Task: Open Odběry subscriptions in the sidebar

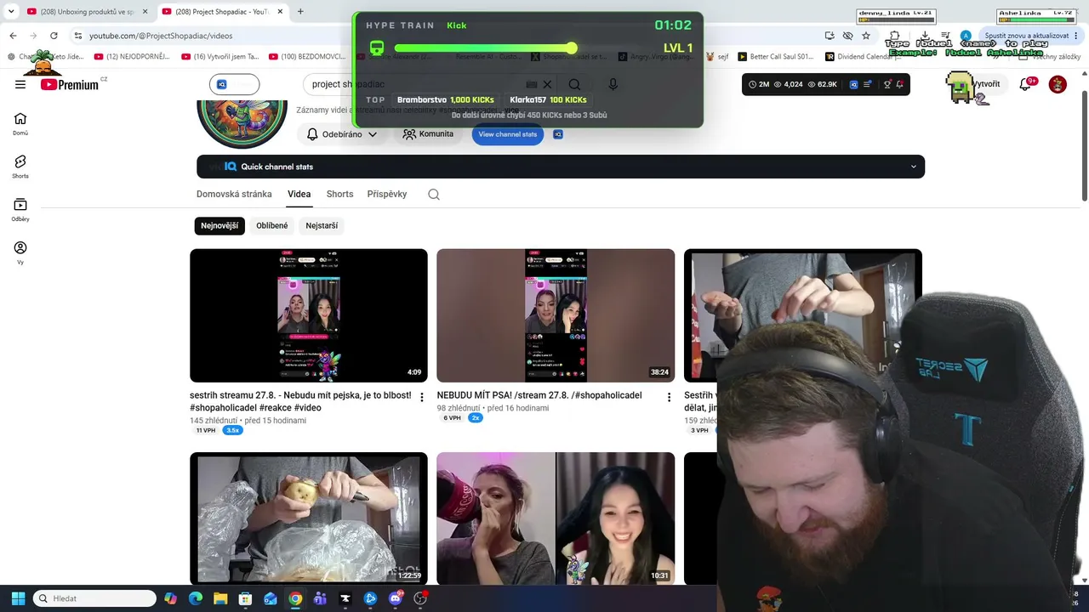Action: tap(20, 210)
